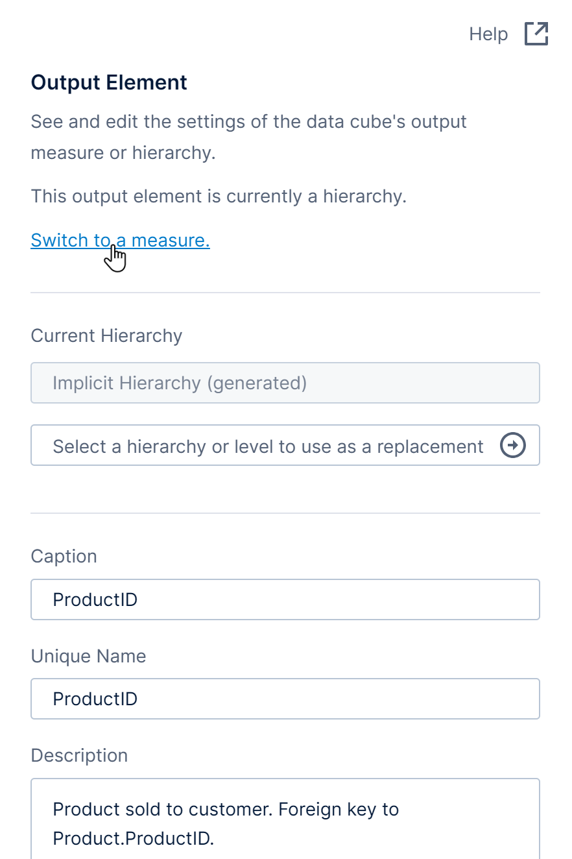Image resolution: width=572 pixels, height=859 pixels.
Task: Click inside the Caption input
Action: click(x=285, y=599)
